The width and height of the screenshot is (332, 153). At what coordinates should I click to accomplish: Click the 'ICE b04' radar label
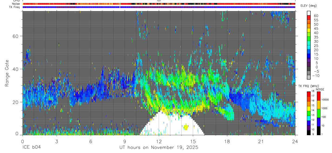pos(32,148)
